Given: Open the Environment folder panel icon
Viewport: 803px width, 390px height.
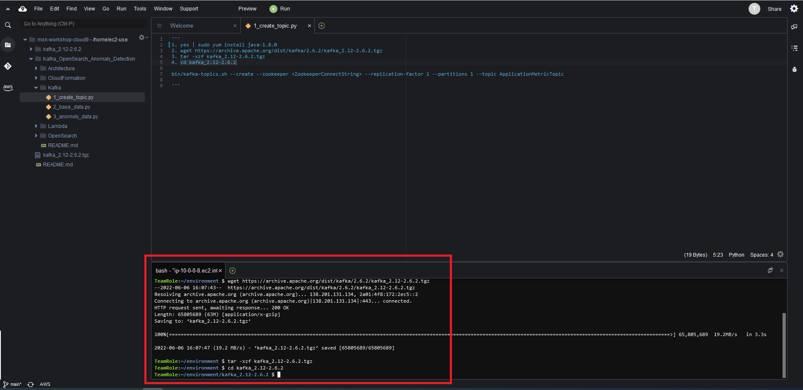Looking at the screenshot, I should (8, 45).
